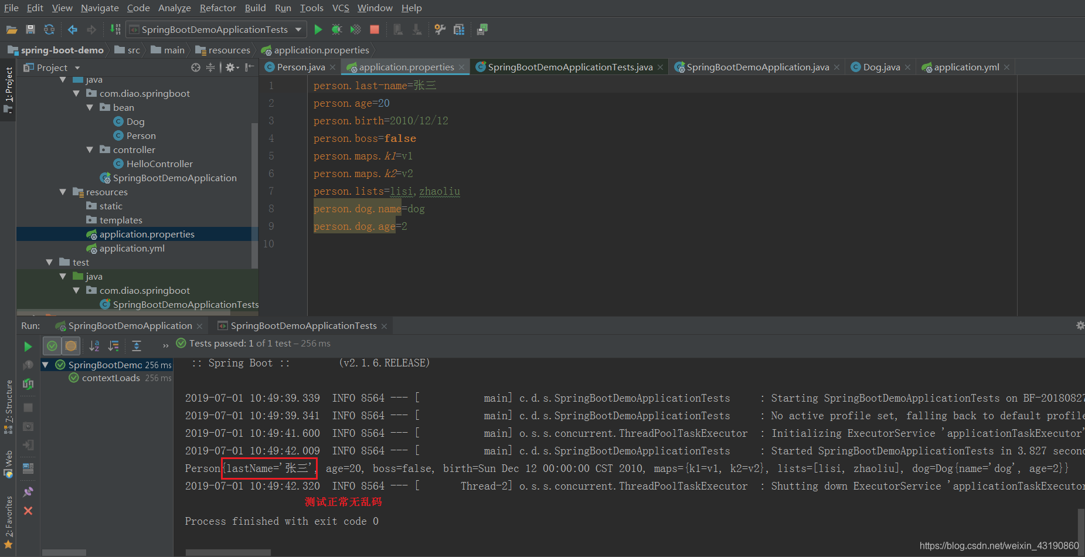Click the last toolbar icon with green chip
Screen dimensions: 1085x557
pyautogui.click(x=482, y=29)
